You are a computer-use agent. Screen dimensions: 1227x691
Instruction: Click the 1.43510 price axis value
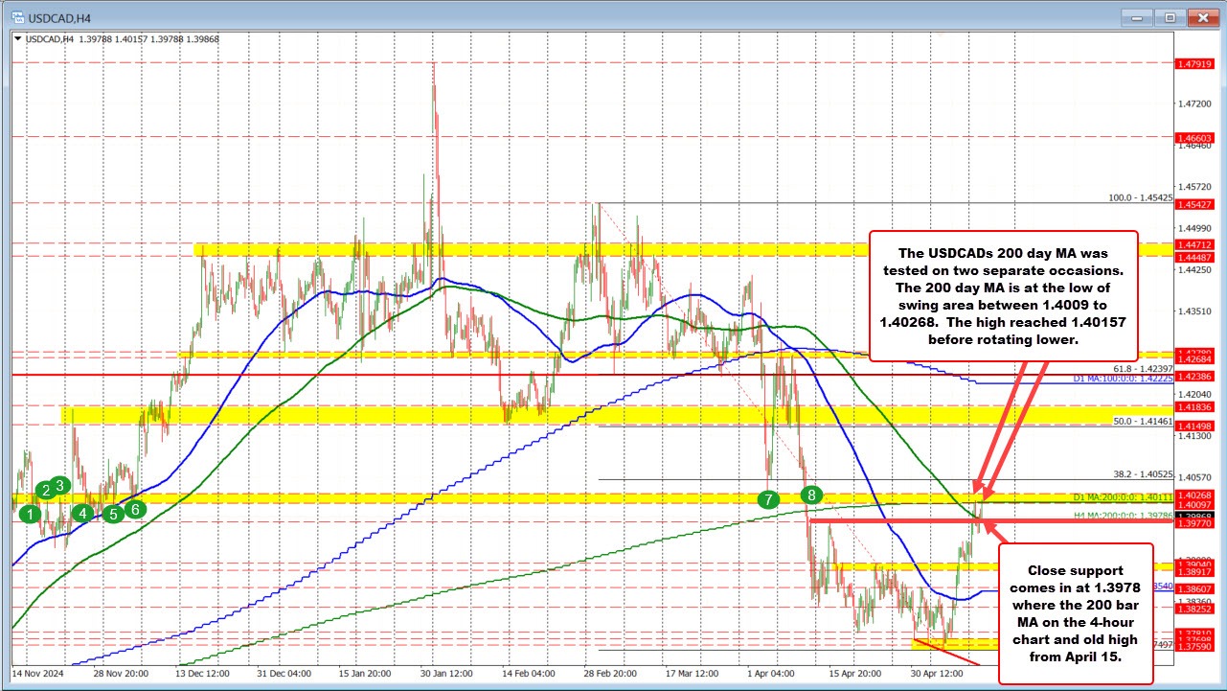[x=1194, y=311]
